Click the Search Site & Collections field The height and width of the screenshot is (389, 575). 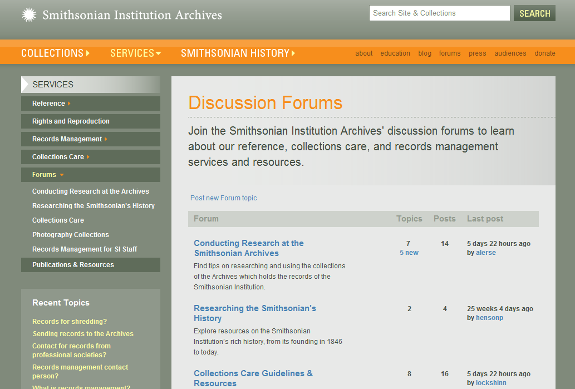point(439,13)
